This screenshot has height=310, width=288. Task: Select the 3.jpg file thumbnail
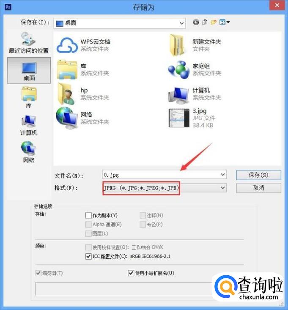[x=179, y=118]
